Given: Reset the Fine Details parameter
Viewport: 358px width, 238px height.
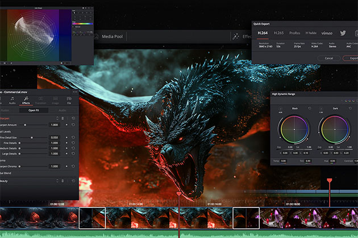Looking at the screenshot, I should click(73, 143).
